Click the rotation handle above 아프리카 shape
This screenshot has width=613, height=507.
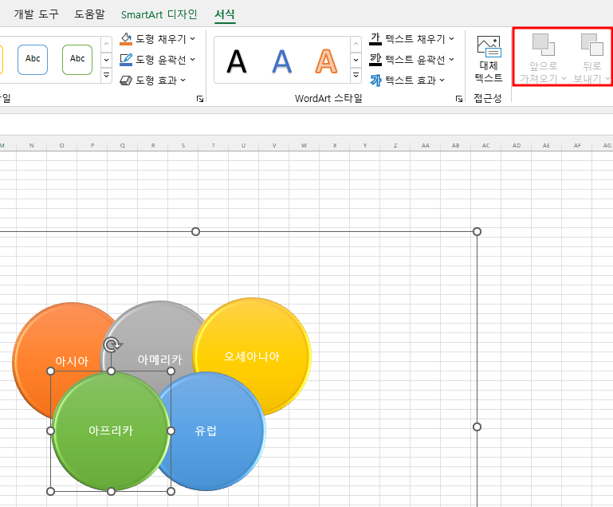112,344
